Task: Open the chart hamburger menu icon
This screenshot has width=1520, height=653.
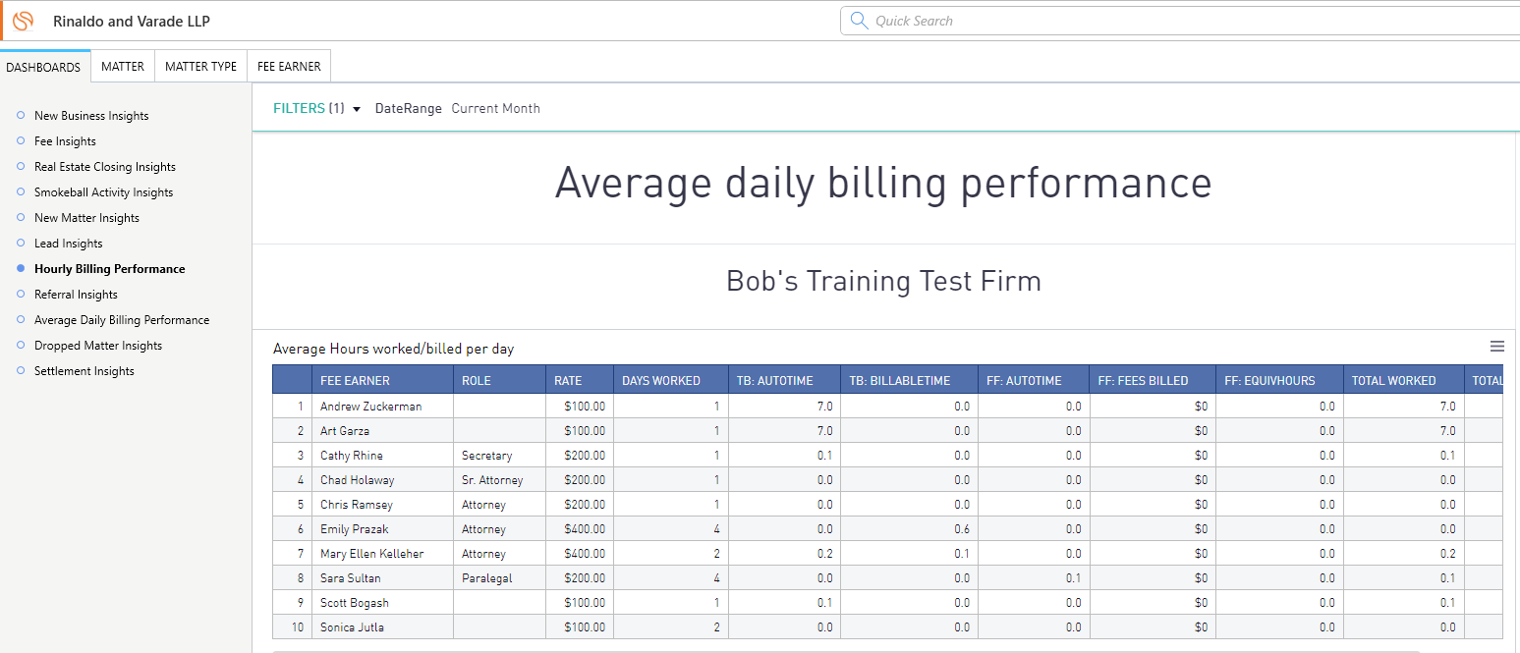Action: click(1497, 346)
